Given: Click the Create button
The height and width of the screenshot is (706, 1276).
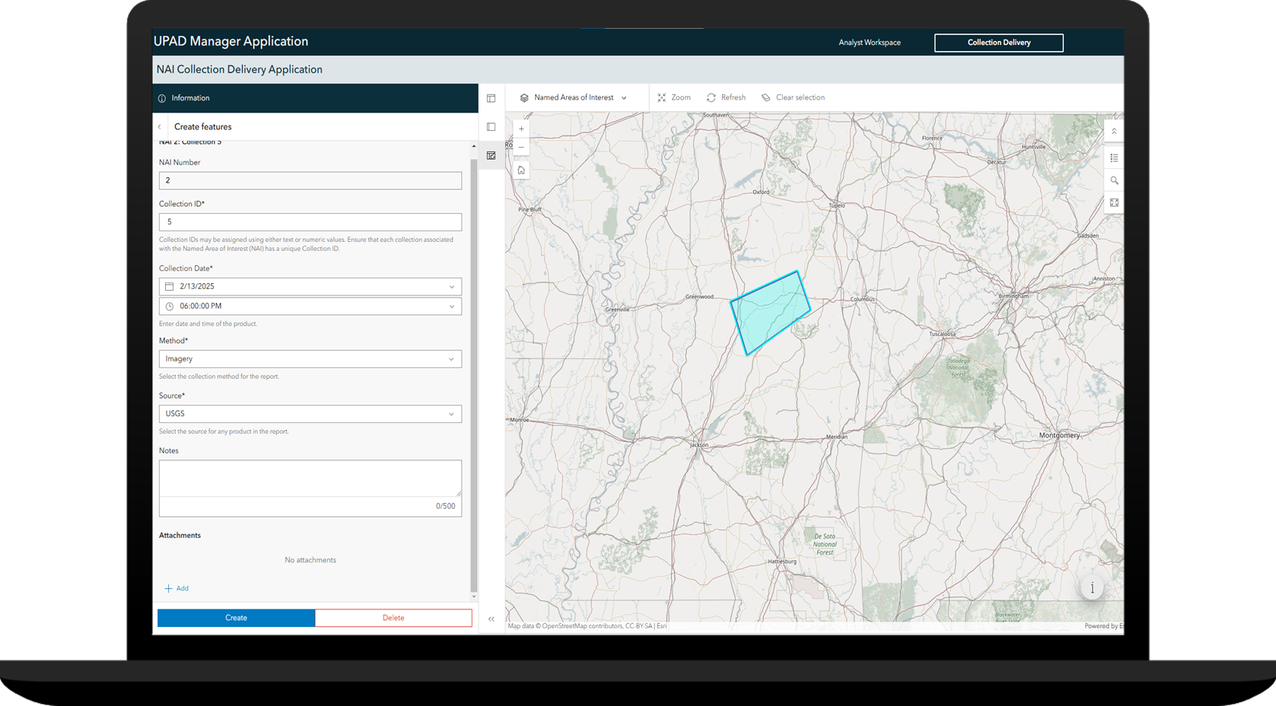Looking at the screenshot, I should pyautogui.click(x=236, y=617).
